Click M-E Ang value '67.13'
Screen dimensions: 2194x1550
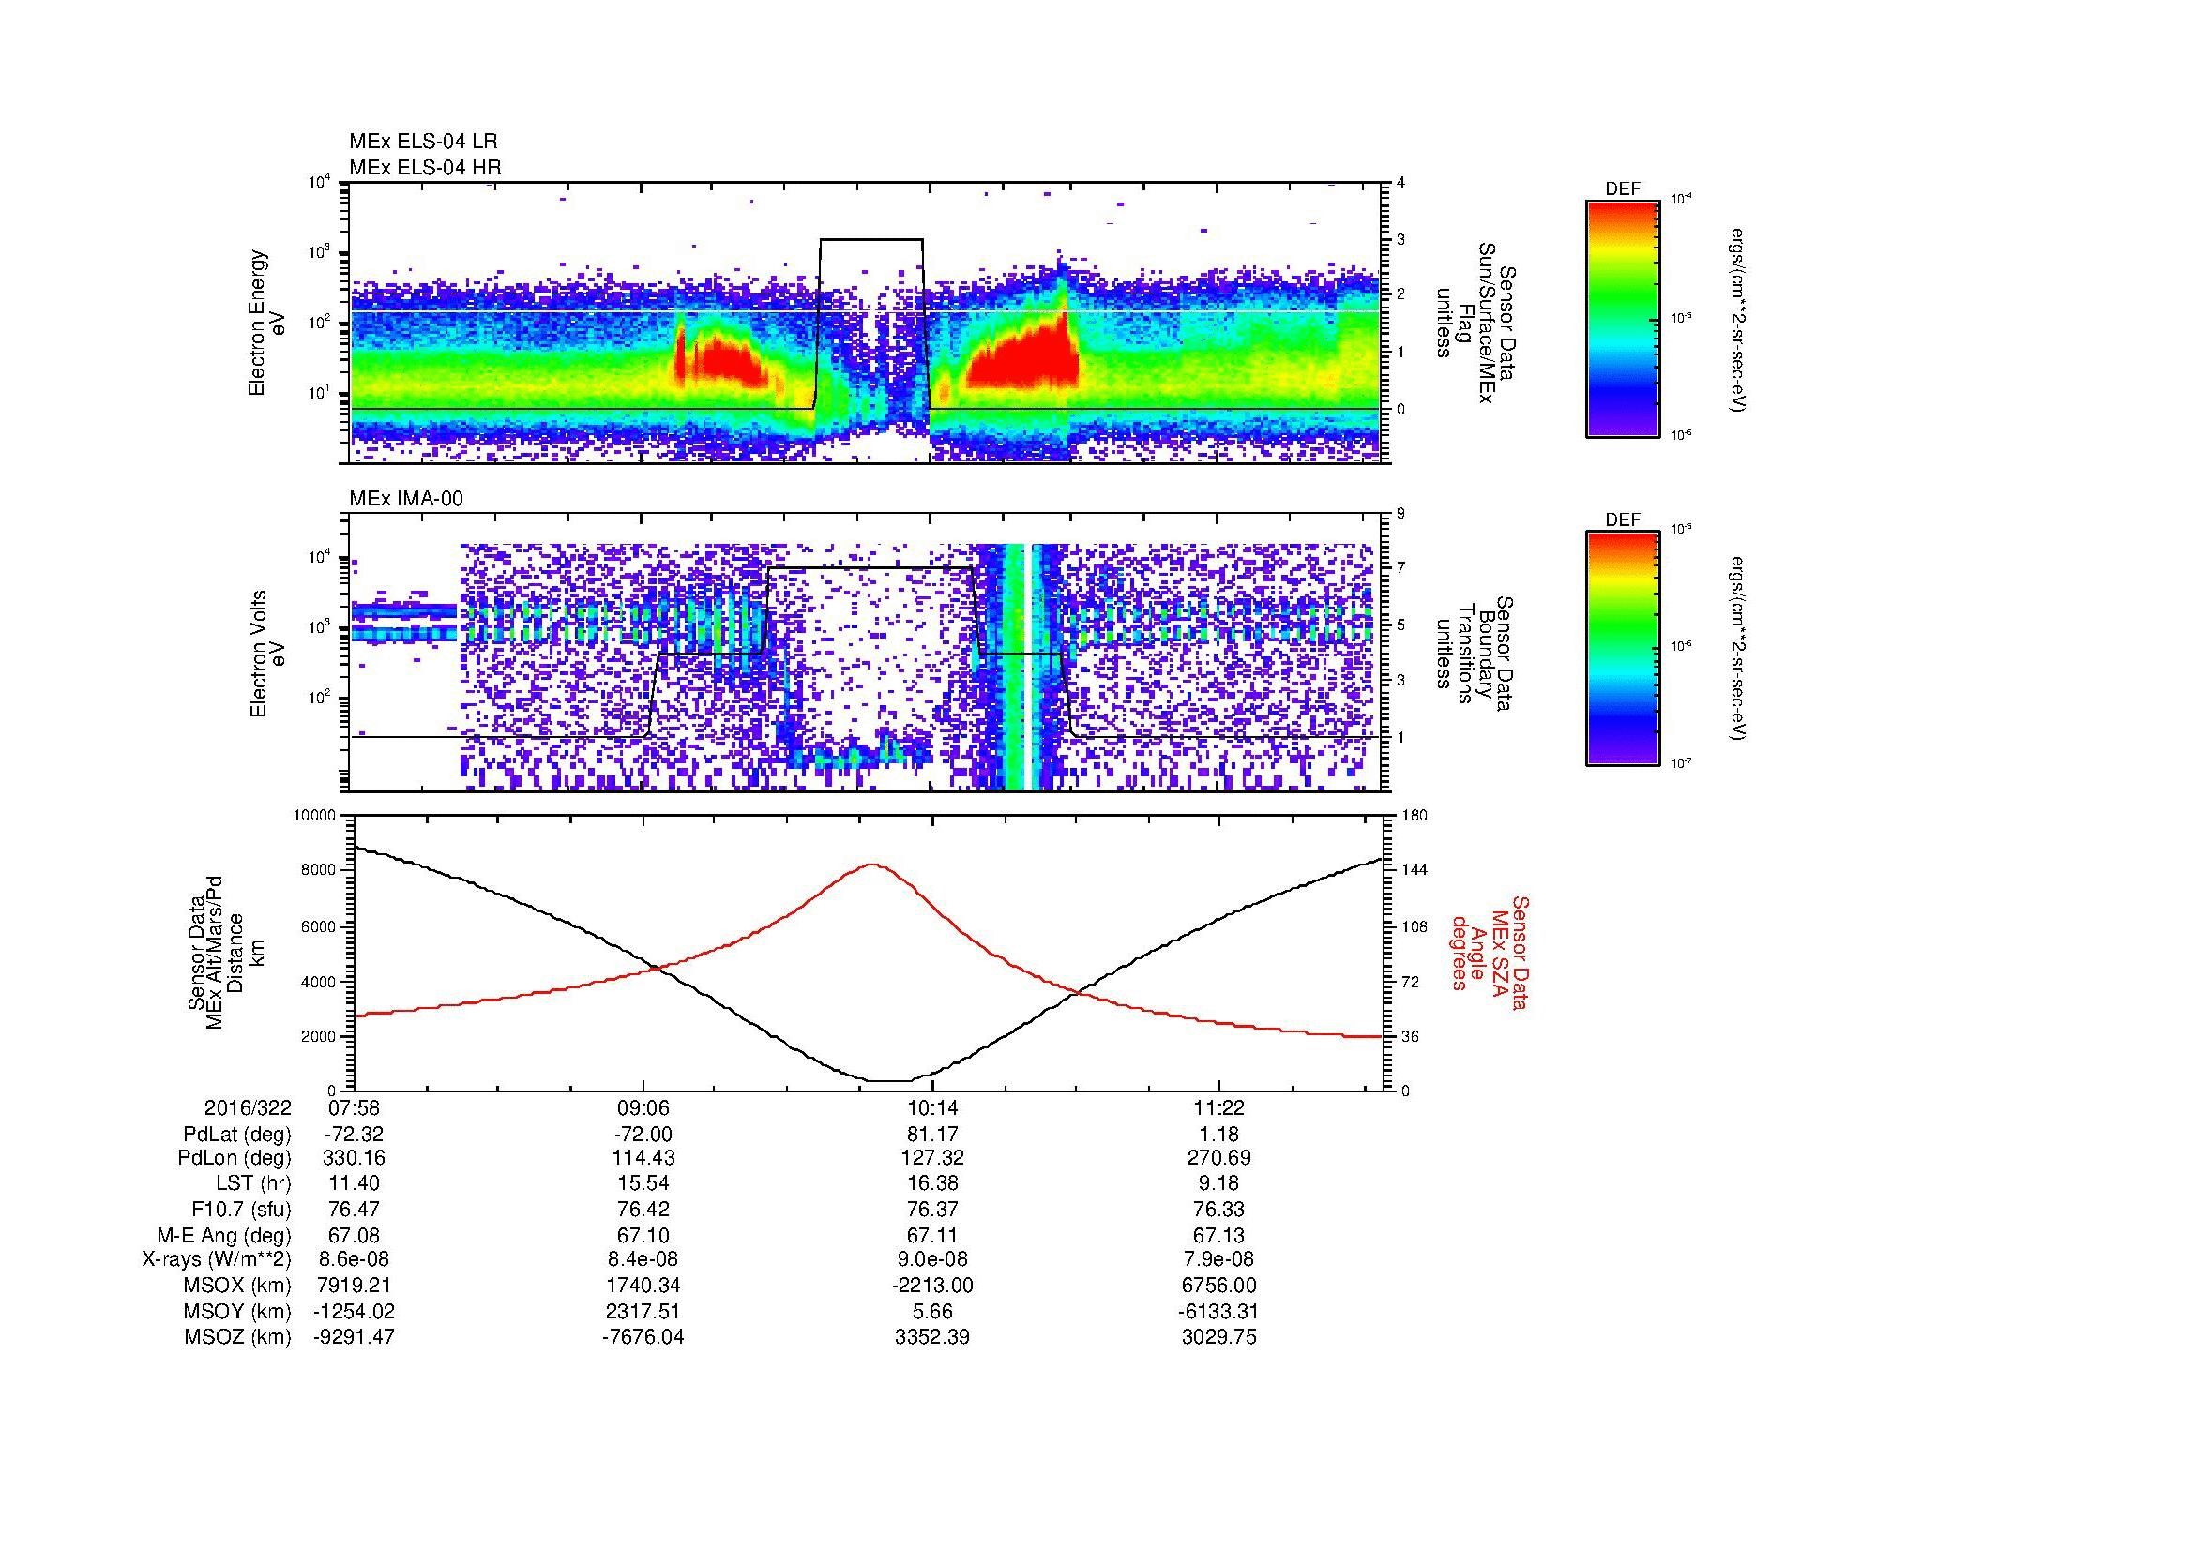[1219, 1236]
